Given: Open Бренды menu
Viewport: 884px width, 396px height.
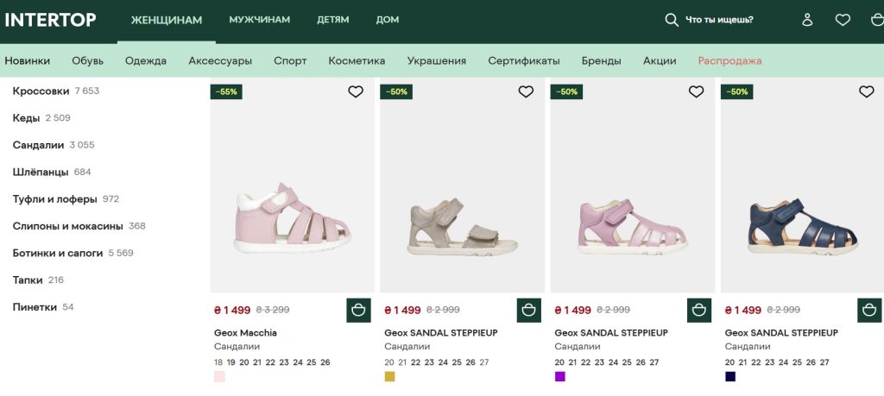Looking at the screenshot, I should [x=601, y=61].
